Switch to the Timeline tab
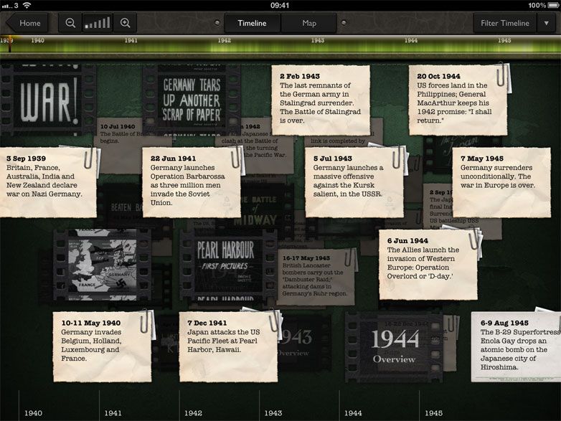The width and height of the screenshot is (561, 421). point(253,23)
